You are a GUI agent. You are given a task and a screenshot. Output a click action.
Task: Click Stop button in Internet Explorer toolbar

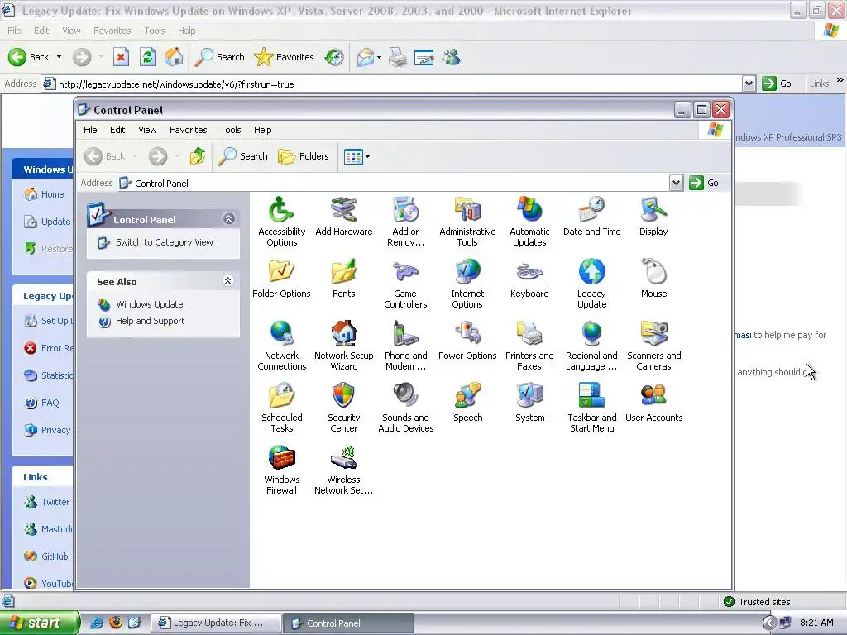coord(121,57)
